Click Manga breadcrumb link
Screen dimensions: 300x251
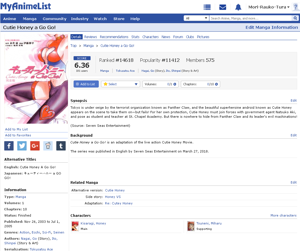(88, 46)
